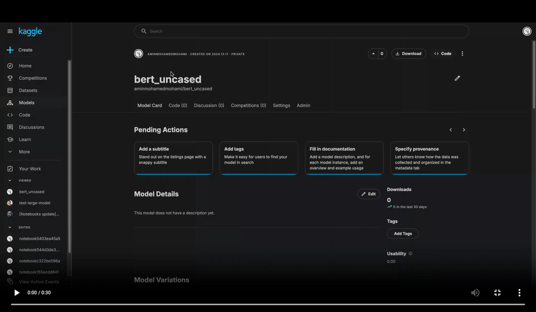This screenshot has width=536, height=312.
Task: Click the bert_uncased model title
Action: (168, 79)
